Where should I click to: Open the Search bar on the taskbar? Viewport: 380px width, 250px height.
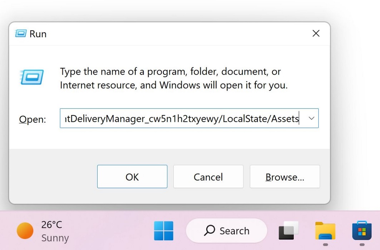(226, 231)
